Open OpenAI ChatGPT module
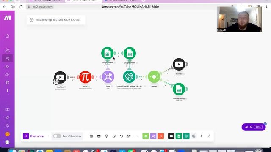Screen dimensions: 271x152 click(x=129, y=77)
